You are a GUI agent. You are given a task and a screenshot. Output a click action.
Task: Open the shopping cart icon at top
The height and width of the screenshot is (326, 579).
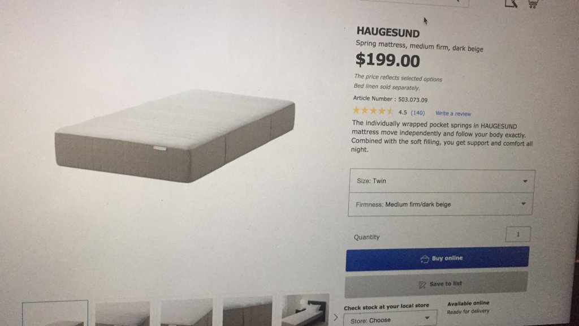(533, 4)
